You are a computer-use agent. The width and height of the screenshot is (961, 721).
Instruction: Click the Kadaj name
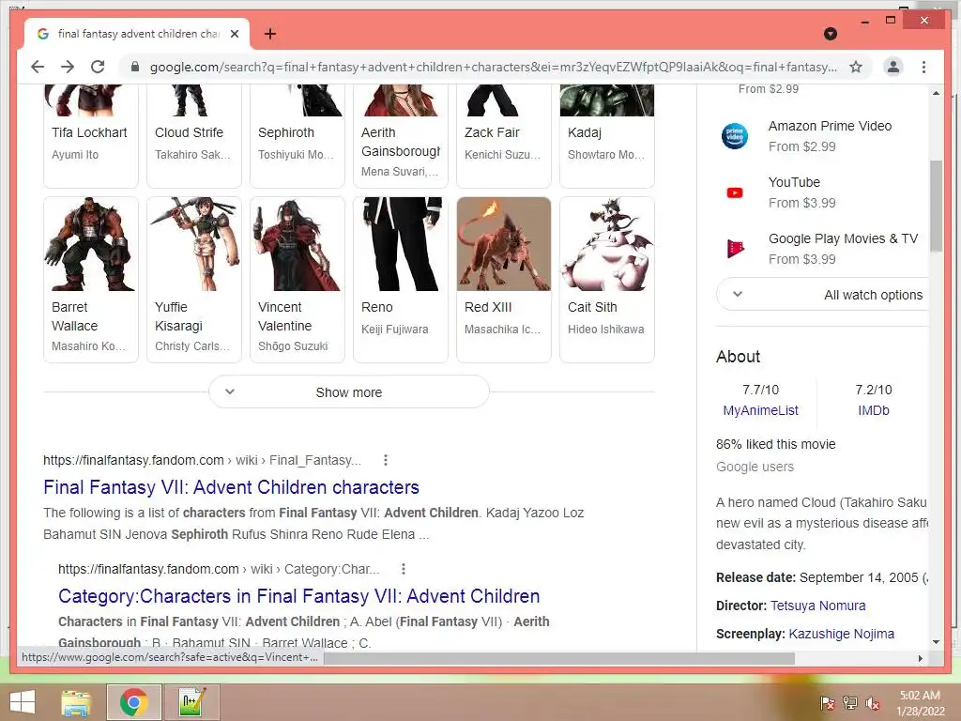point(584,132)
